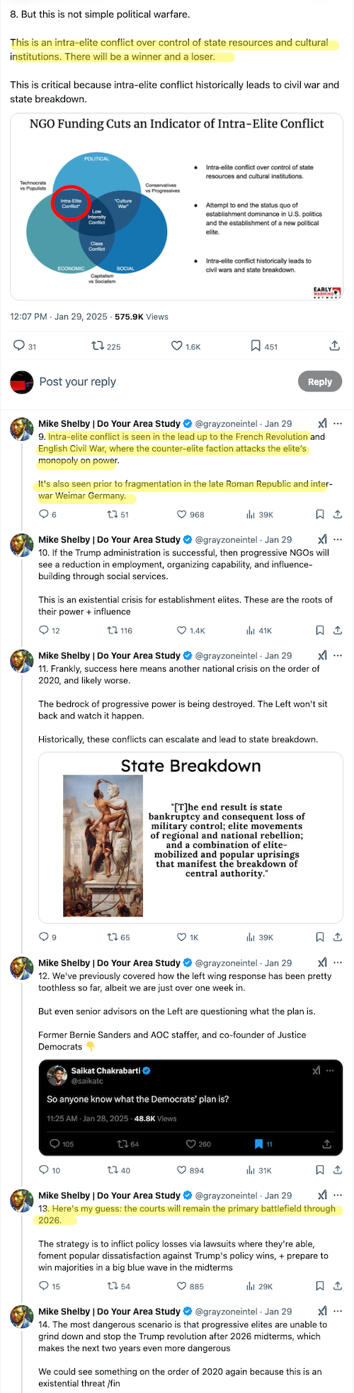Open the State Breakdown image
The height and width of the screenshot is (1393, 354).
(x=190, y=837)
